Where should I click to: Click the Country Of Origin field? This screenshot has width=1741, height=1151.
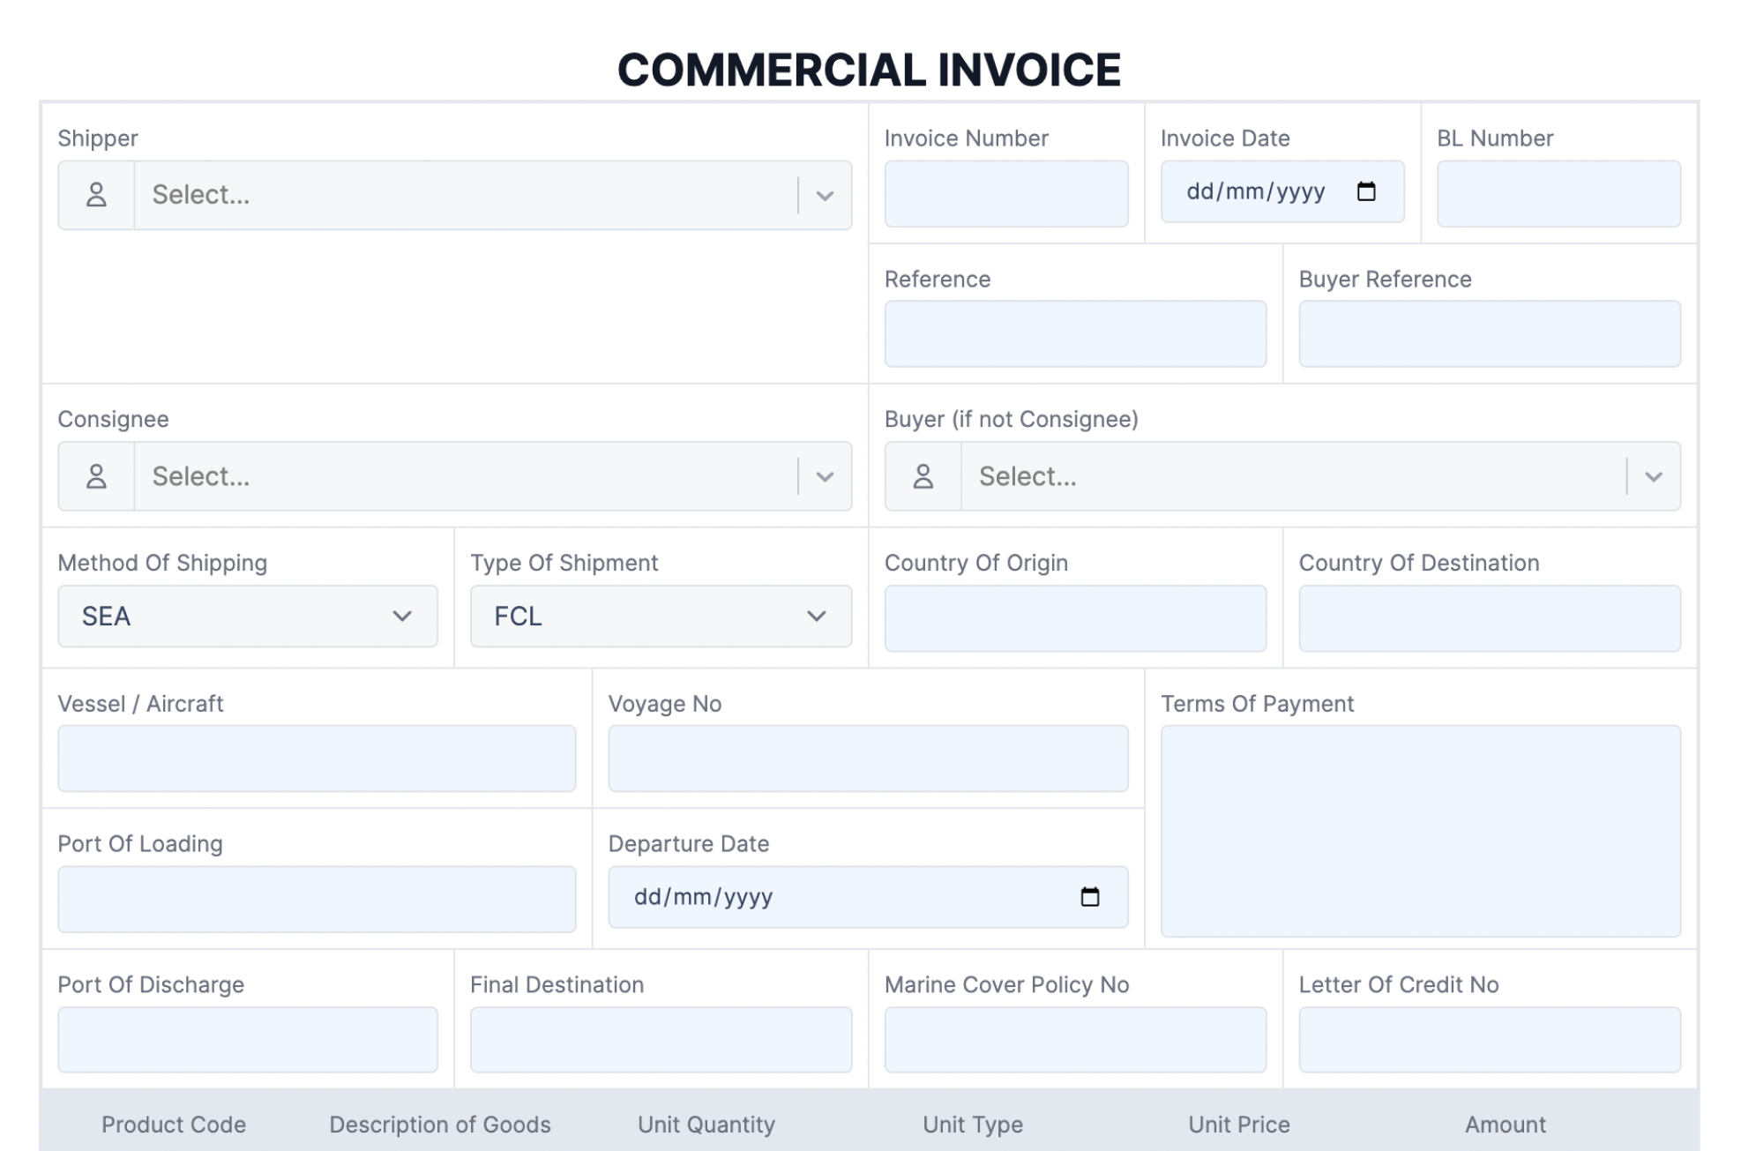coord(1075,617)
